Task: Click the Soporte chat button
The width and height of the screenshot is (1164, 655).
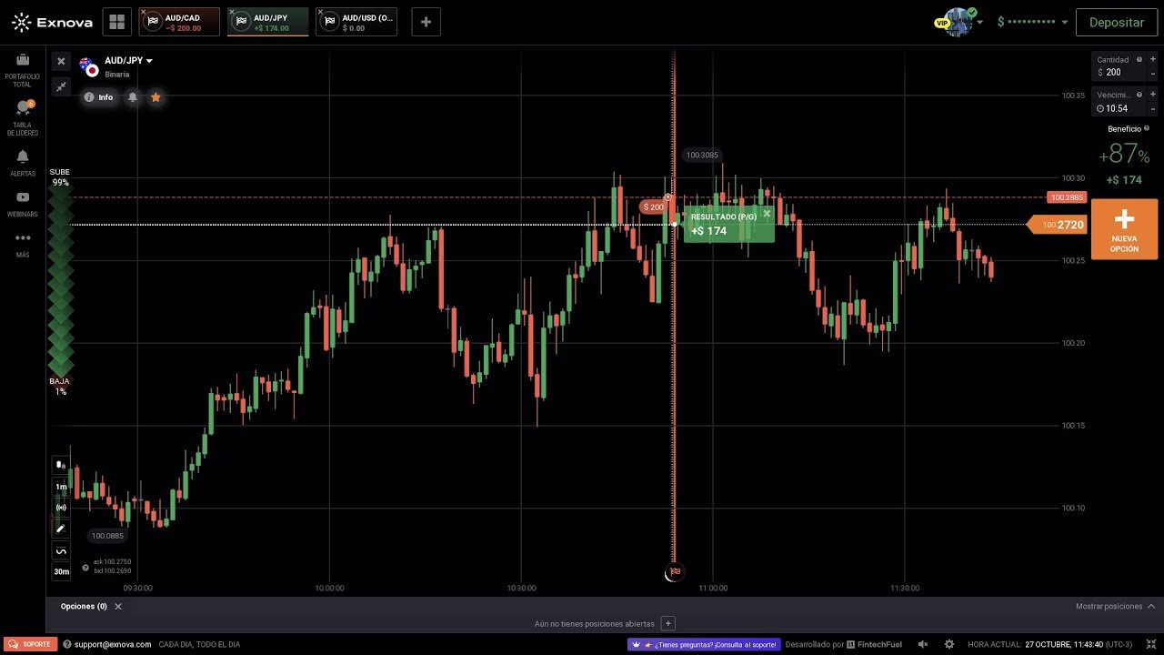Action: [x=31, y=644]
